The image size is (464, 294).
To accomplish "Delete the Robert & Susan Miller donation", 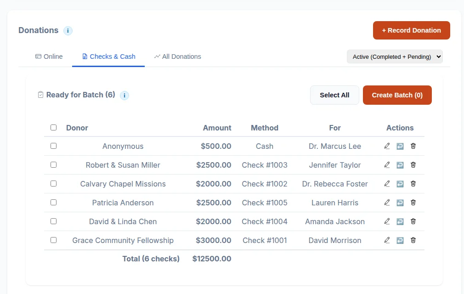I will coord(413,165).
